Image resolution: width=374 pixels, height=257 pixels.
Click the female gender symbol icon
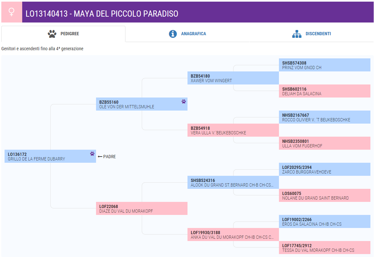pos(11,12)
